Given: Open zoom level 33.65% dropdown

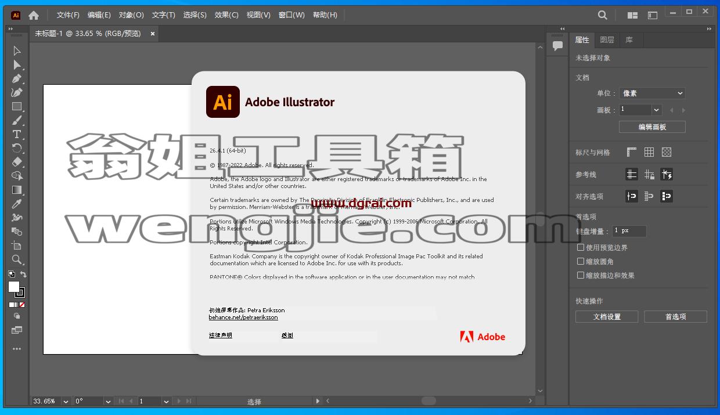Looking at the screenshot, I should [65, 401].
